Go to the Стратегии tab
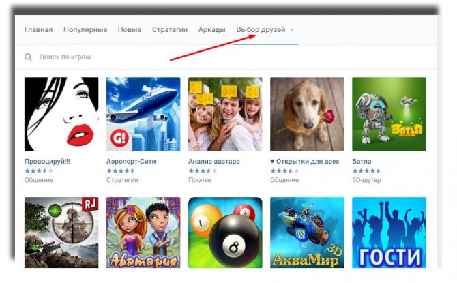Image resolution: width=457 pixels, height=283 pixels. coord(170,29)
